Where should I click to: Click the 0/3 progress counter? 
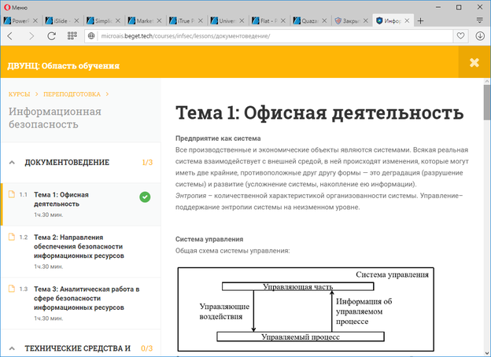tap(146, 348)
